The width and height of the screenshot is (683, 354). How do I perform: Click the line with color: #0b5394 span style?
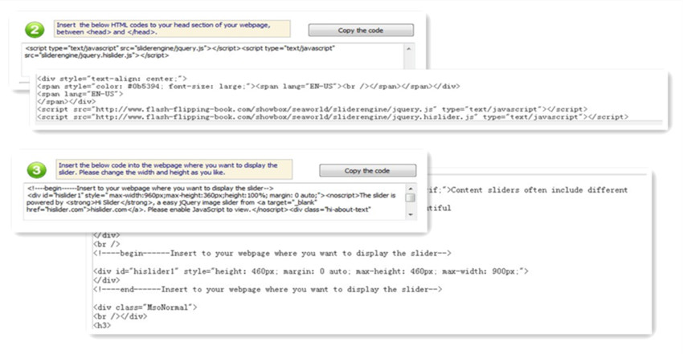tap(248, 86)
